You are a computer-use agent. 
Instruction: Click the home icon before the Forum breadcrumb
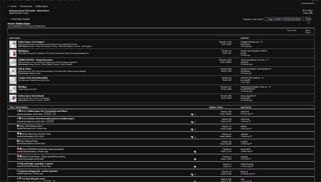click(8, 6)
